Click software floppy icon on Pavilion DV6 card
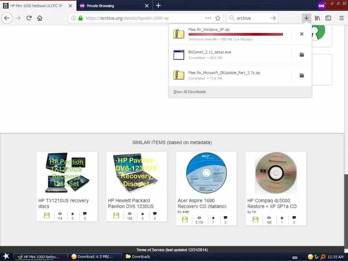This screenshot has height=261, width=348. click(x=116, y=215)
